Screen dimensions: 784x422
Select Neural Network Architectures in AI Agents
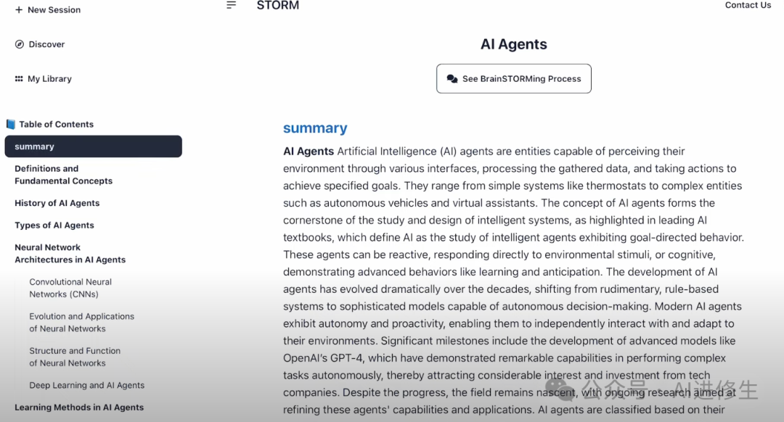pyautogui.click(x=70, y=254)
